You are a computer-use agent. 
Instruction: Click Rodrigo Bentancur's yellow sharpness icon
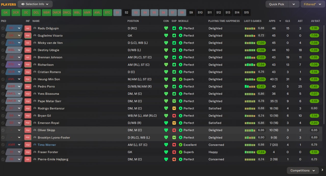pos(174,108)
